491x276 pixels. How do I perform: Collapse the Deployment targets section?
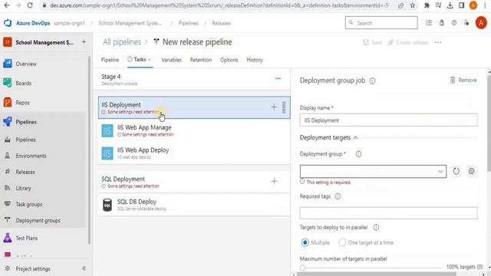(356, 138)
